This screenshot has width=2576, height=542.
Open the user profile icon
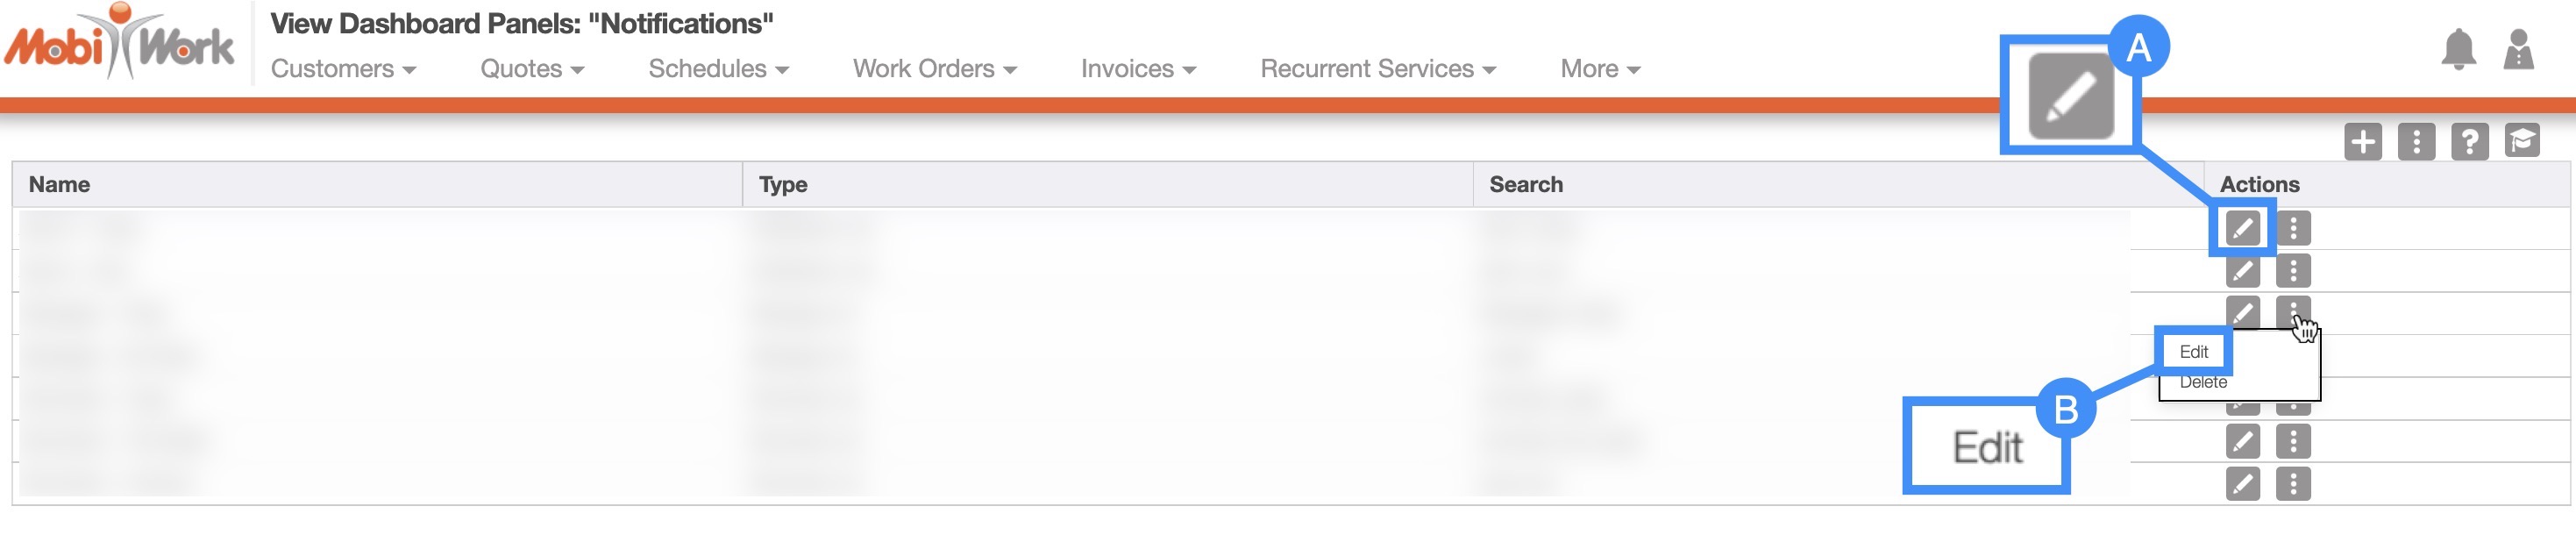coord(2518,49)
